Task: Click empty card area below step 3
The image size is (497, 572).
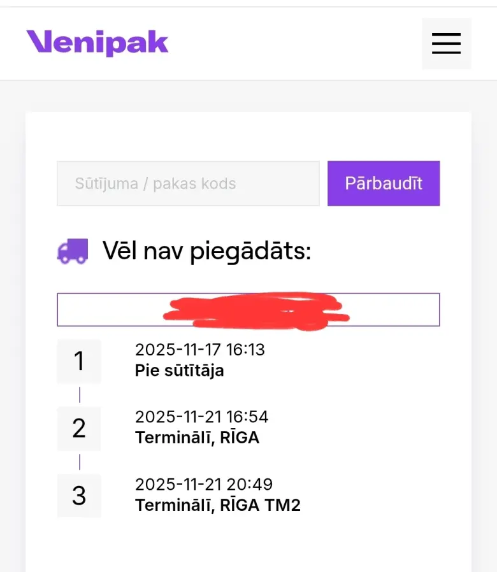Action: pyautogui.click(x=248, y=545)
